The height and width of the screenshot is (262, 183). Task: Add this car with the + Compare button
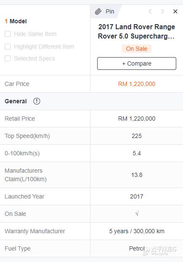[x=137, y=63]
